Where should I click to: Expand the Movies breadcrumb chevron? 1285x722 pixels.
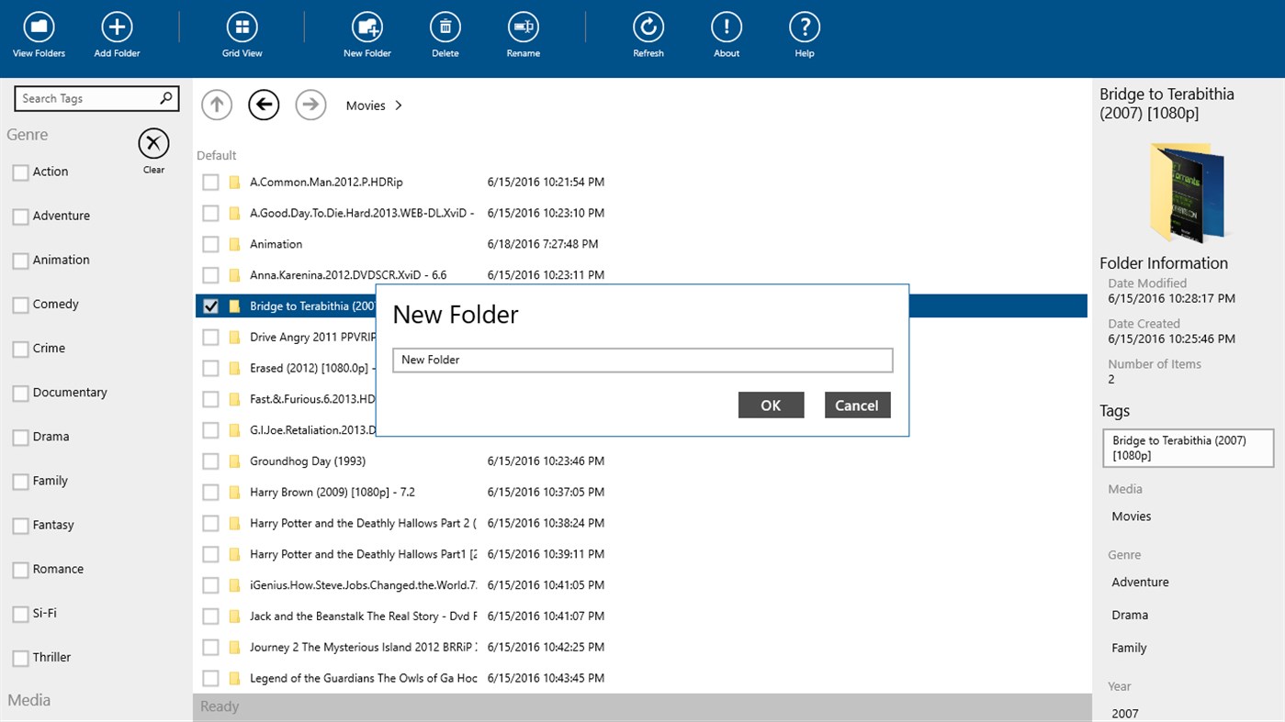(x=398, y=105)
